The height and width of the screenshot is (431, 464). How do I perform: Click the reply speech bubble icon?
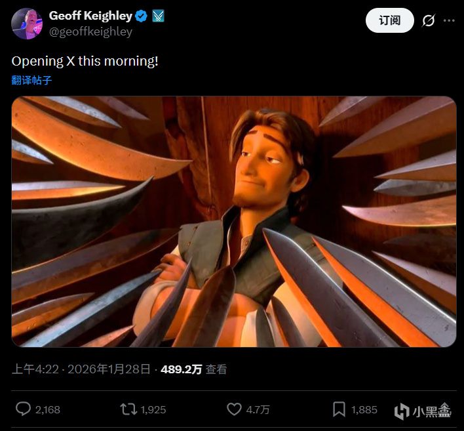tap(23, 409)
